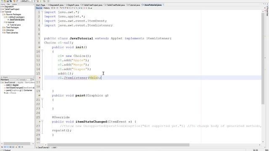Switch to the TableTreeProject.java editor tab
This screenshot has height=151, width=269.
click(x=92, y=5)
